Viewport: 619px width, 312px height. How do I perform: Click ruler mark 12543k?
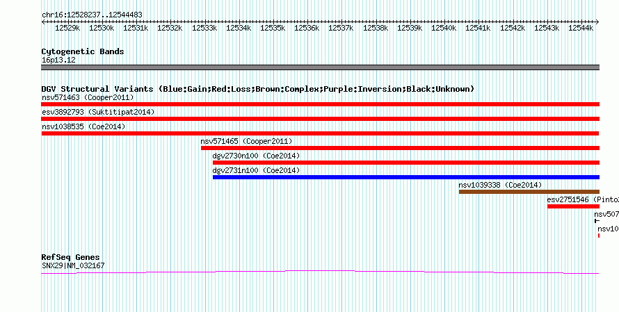pyautogui.click(x=547, y=28)
